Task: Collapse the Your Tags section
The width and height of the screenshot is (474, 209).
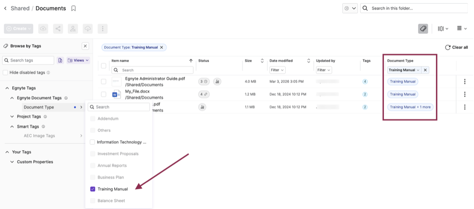Action: coord(7,152)
